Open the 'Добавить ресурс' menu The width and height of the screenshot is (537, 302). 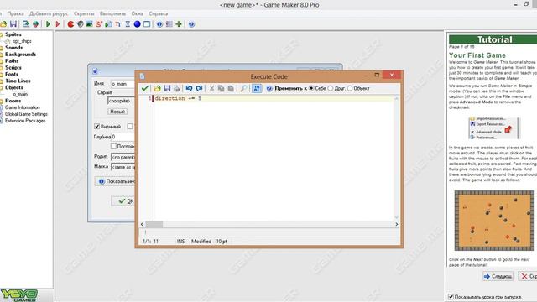pyautogui.click(x=49, y=13)
